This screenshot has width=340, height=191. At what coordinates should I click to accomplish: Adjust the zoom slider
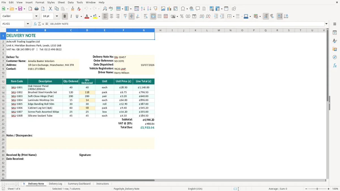pos(317,189)
